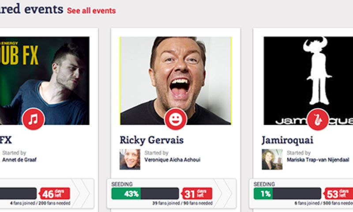Click Veronique Aicha Achoui's avatar photo
This screenshot has height=212, width=353.
(x=130, y=159)
